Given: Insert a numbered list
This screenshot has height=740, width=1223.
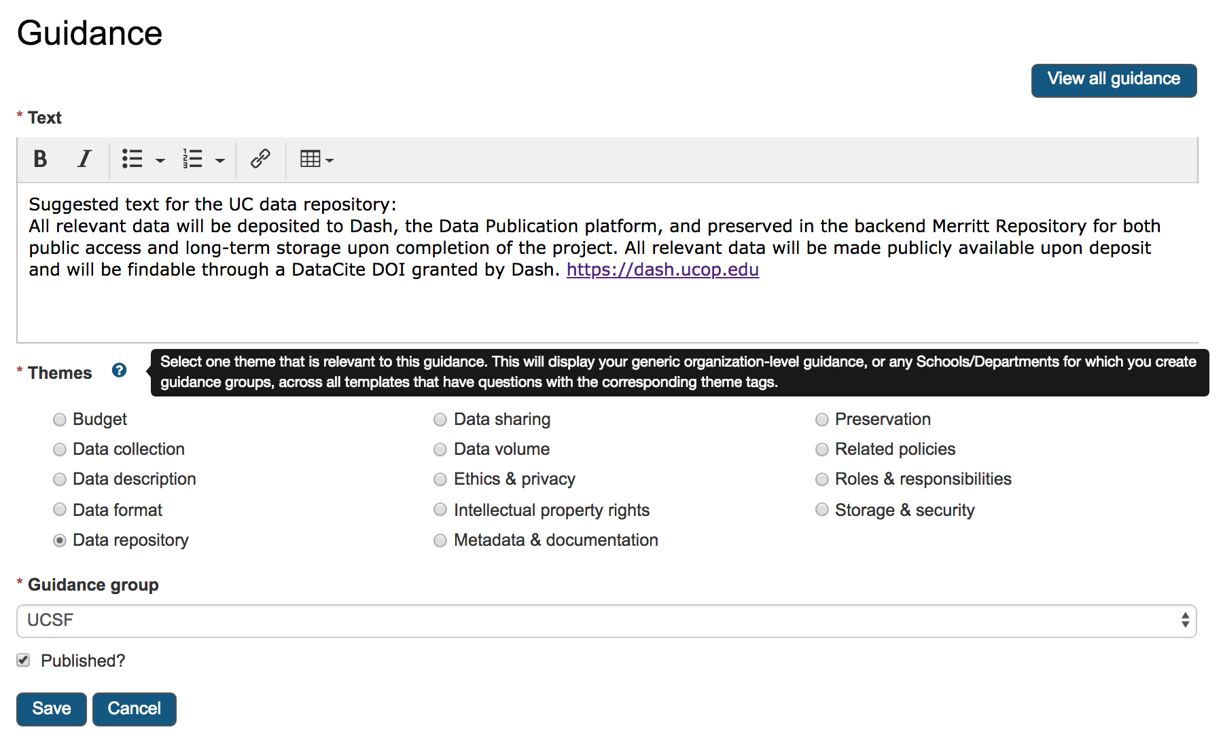Looking at the screenshot, I should (x=192, y=160).
